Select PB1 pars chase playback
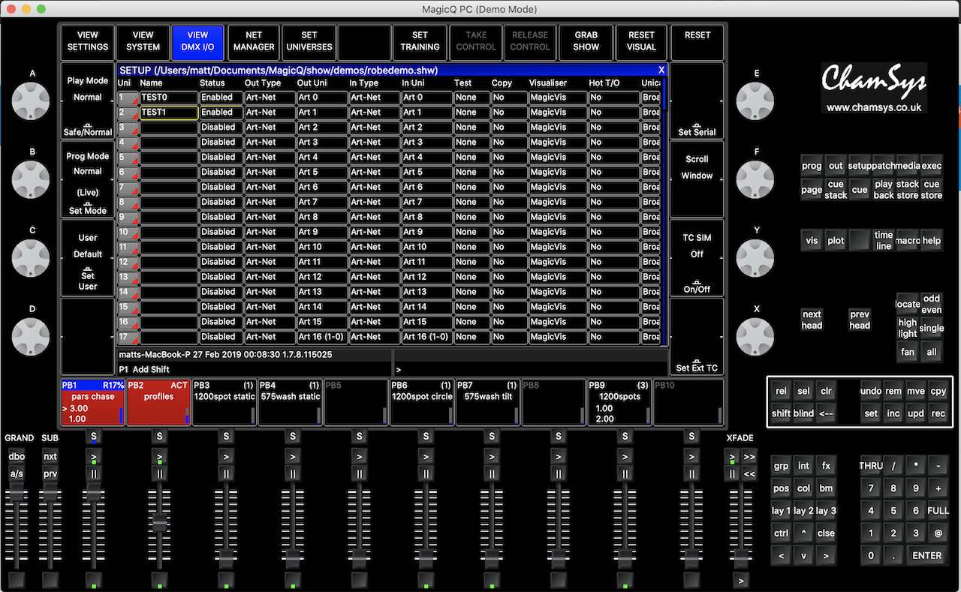This screenshot has width=961, height=592. [x=93, y=402]
